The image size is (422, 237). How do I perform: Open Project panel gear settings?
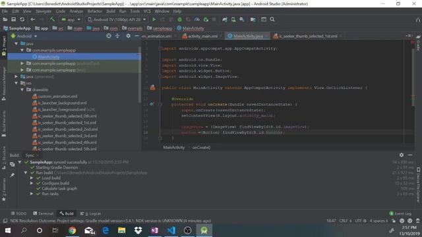coord(129,36)
